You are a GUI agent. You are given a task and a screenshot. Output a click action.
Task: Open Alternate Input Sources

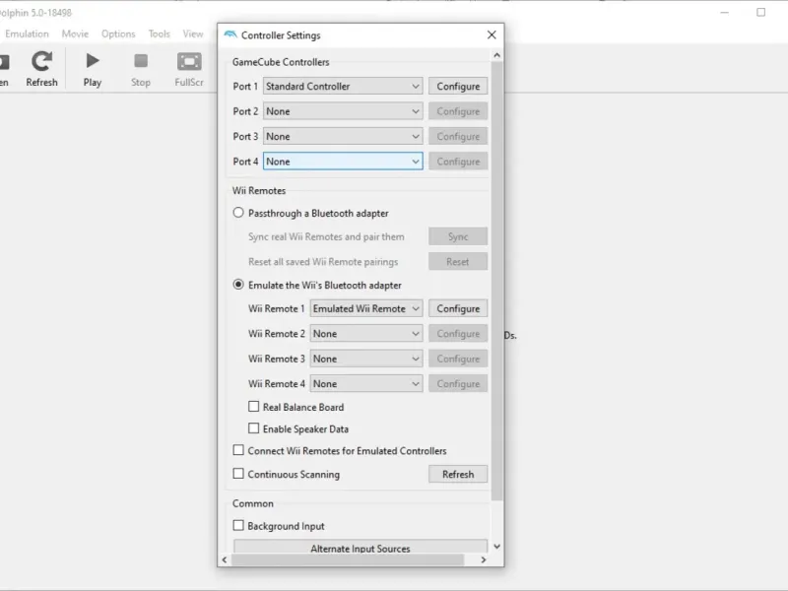(361, 547)
